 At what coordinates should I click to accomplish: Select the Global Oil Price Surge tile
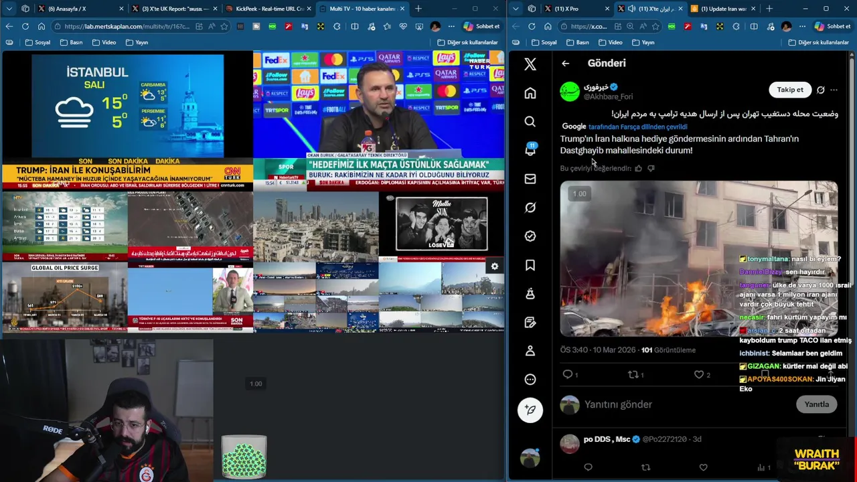point(64,298)
